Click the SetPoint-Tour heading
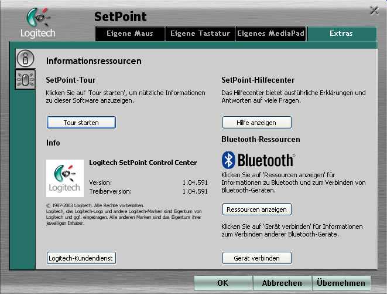The width and height of the screenshot is (387, 294). (71, 80)
